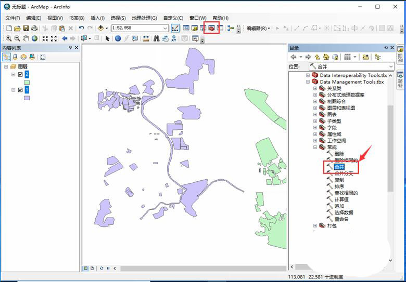Click List By Drawing Order icon

tap(6, 57)
